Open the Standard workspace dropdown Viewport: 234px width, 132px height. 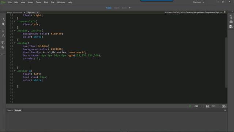(x=198, y=2)
